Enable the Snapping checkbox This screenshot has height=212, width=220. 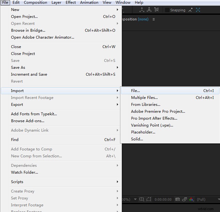[x=167, y=10]
